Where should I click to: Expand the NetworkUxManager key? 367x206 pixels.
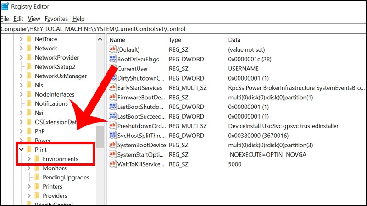(x=21, y=76)
